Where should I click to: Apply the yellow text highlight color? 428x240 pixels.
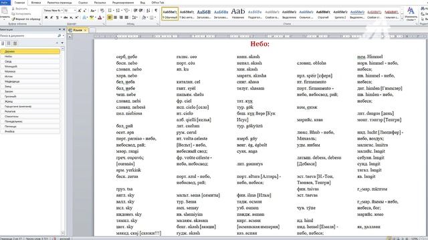(92, 17)
